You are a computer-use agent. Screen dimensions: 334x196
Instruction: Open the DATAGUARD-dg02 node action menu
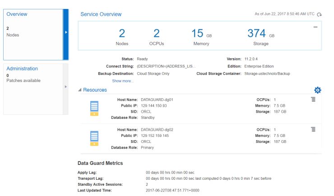pyautogui.click(x=313, y=129)
